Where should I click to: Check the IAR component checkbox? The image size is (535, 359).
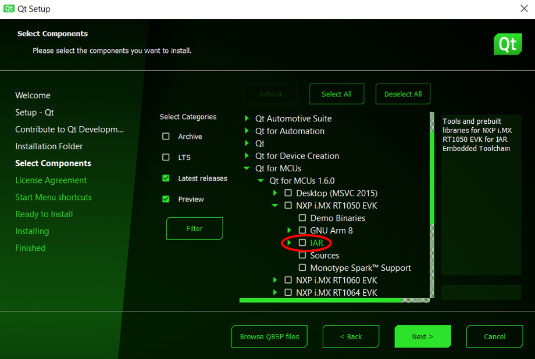click(x=302, y=243)
